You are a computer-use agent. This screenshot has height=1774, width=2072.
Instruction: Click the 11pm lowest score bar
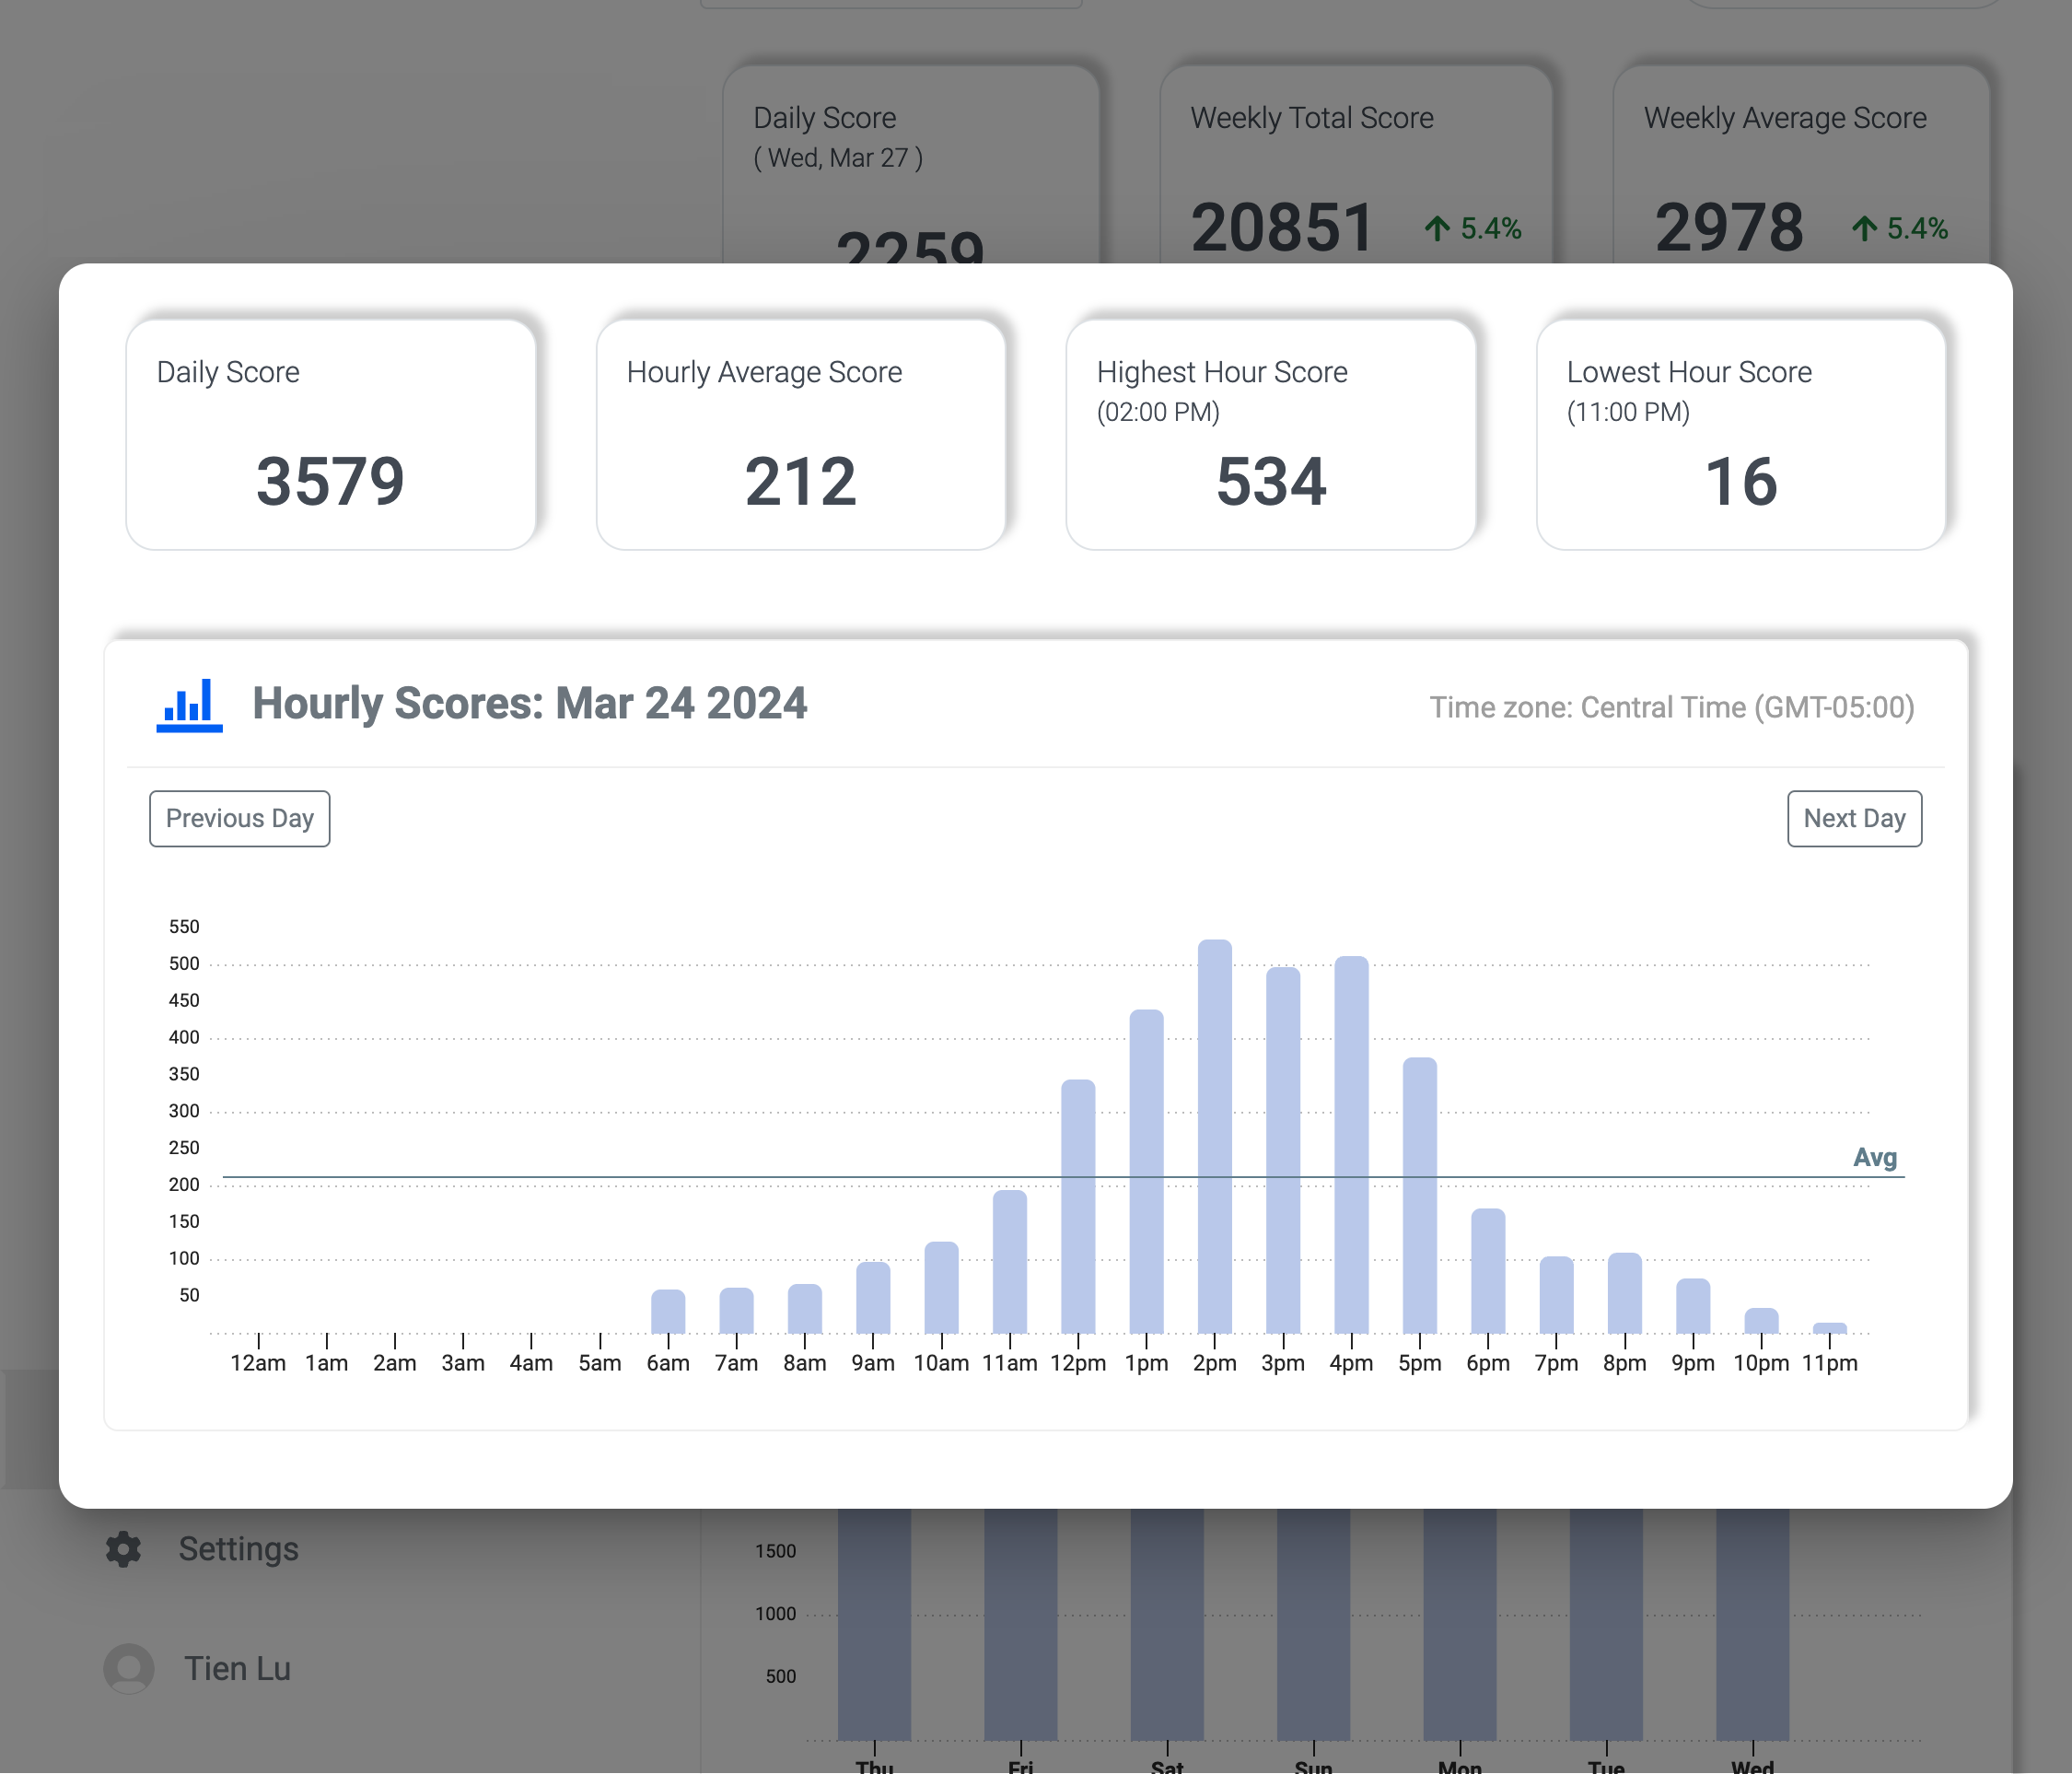[1829, 1328]
